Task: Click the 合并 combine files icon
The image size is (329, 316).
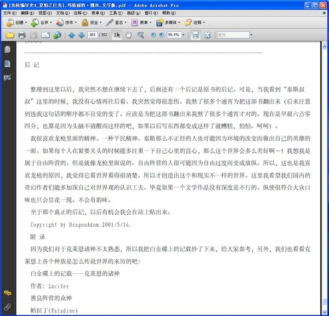Action: [35, 22]
